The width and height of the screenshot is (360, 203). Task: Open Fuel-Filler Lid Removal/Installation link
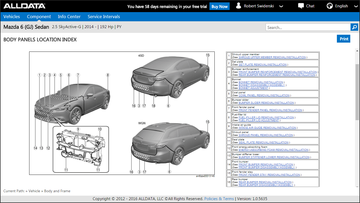tap(266, 118)
